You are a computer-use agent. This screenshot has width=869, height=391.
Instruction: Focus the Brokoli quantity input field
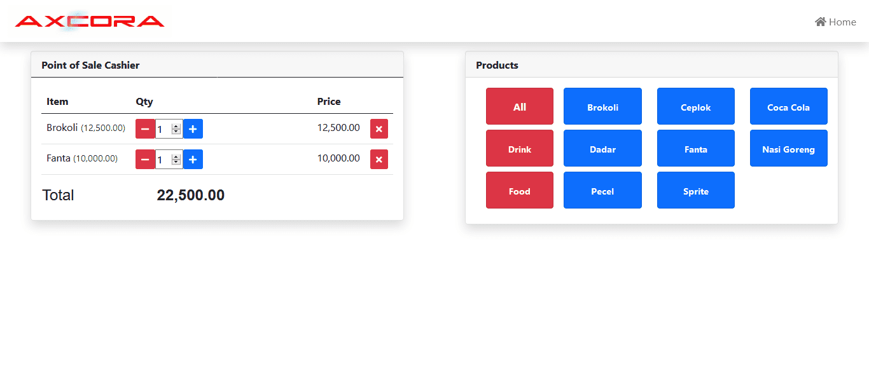tap(163, 129)
